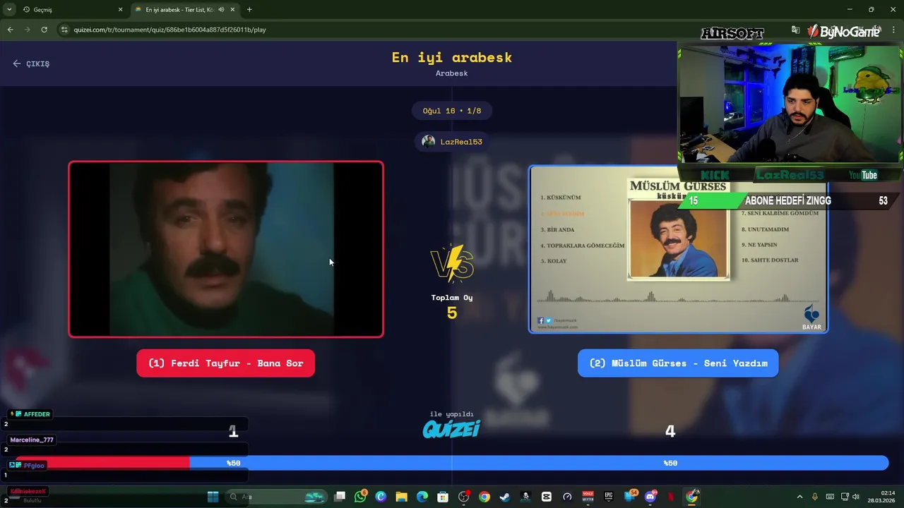Screen dimensions: 904x508
Task: Click the taskbar search box
Action: coord(275,497)
